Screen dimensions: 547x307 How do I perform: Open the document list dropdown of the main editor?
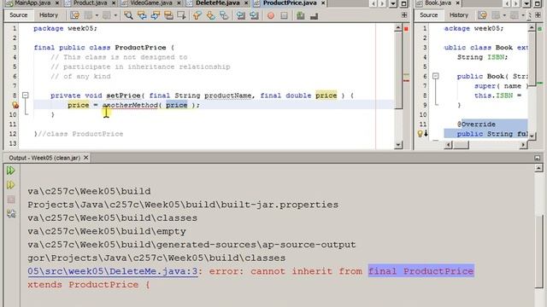click(393, 3)
